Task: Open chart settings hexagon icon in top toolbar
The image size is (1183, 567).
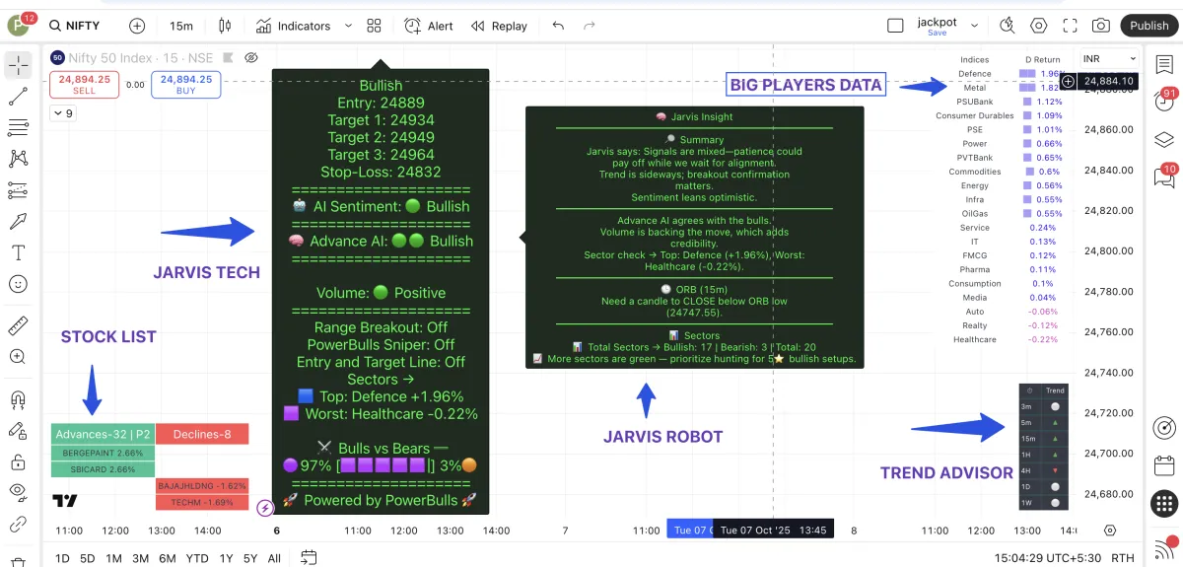Action: pyautogui.click(x=1039, y=26)
